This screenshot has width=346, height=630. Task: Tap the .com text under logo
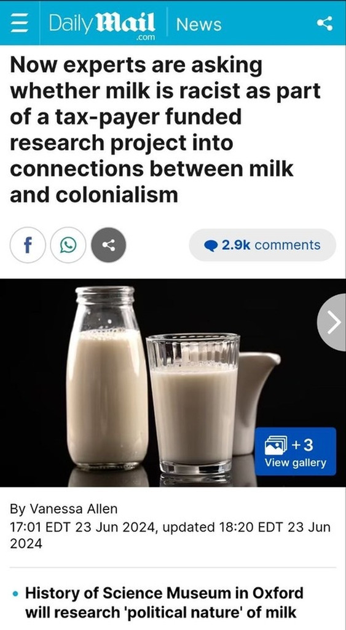click(x=145, y=37)
